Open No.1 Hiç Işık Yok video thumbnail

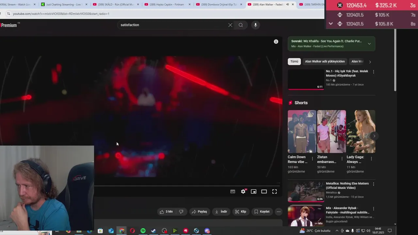click(x=306, y=79)
